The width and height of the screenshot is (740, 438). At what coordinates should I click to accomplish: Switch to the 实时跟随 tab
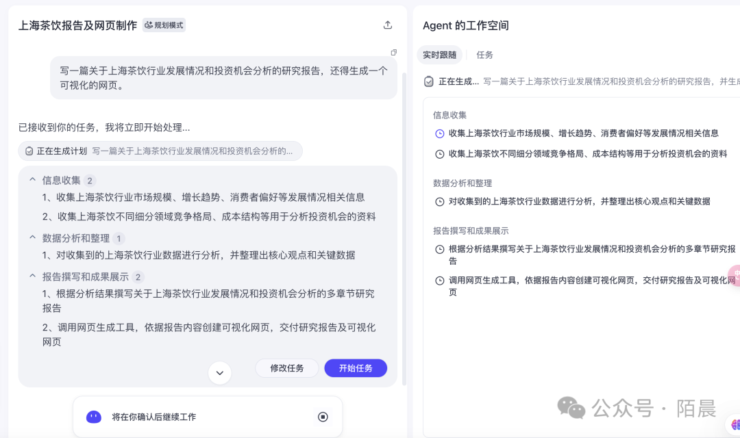[x=440, y=55]
